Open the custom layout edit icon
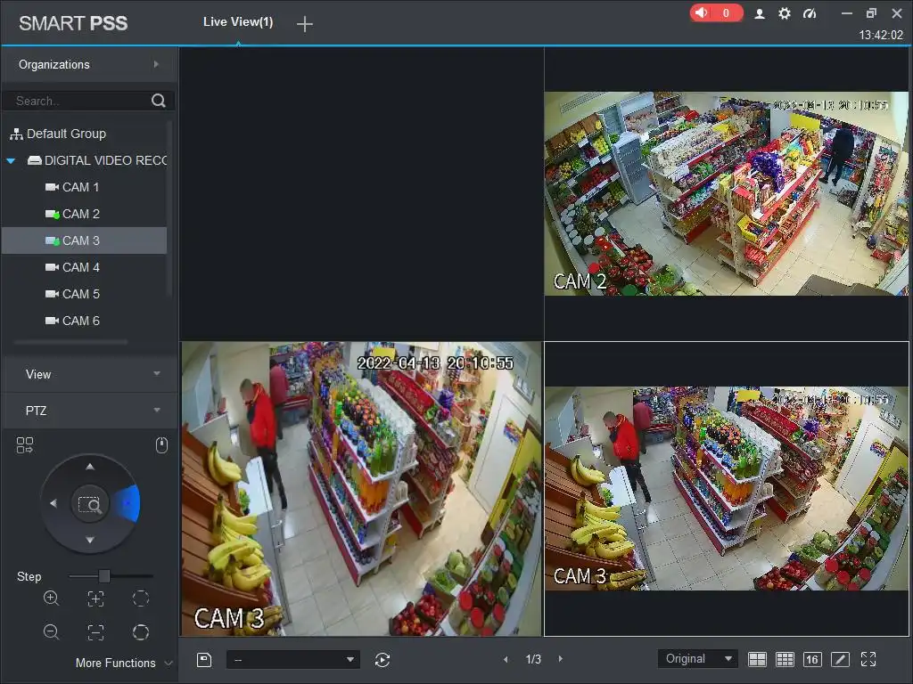The height and width of the screenshot is (684, 913). tap(840, 659)
